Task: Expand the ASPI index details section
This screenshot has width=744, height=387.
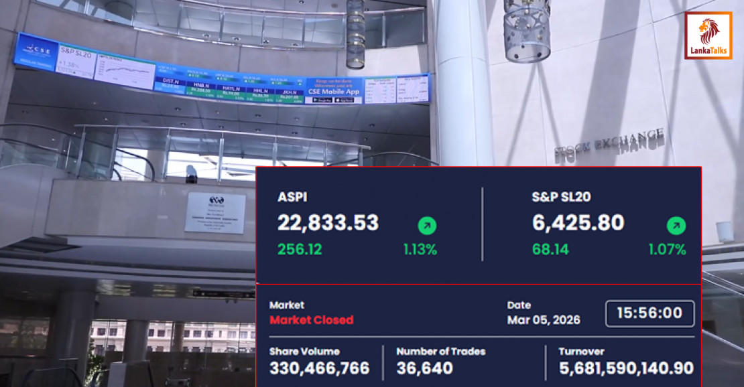Action: click(294, 197)
